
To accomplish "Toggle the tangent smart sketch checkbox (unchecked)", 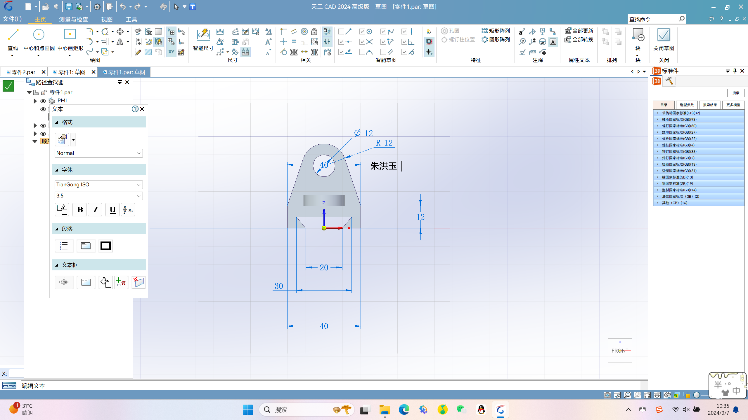I will (362, 52).
